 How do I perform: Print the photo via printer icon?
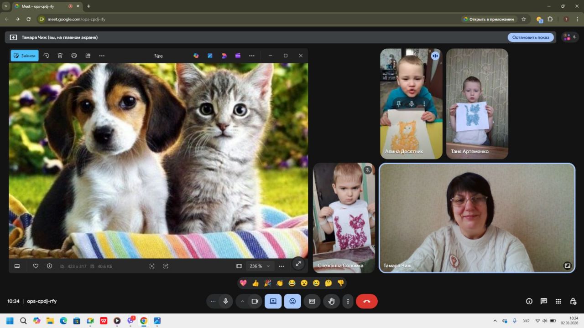pyautogui.click(x=74, y=56)
